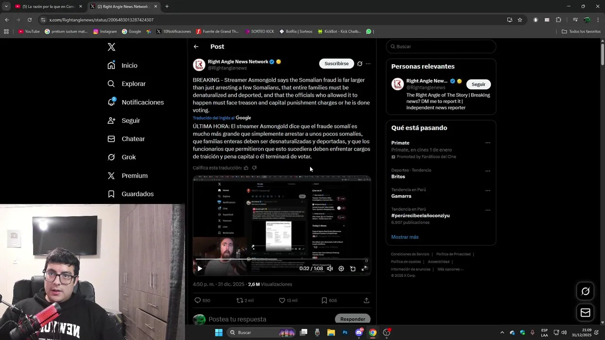Open the Gamarra trending topic

tap(401, 196)
